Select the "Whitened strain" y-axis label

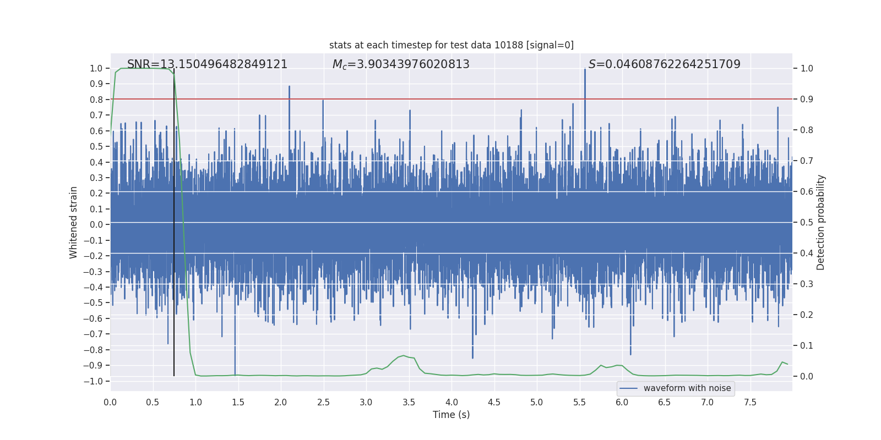tap(74, 222)
